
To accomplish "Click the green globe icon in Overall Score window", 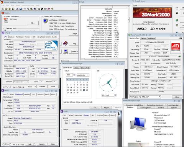I will point(177,20).
